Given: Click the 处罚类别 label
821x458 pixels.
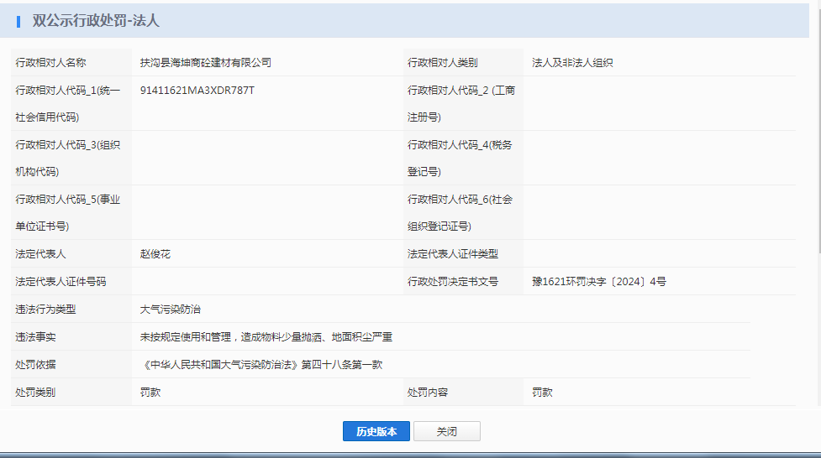Looking at the screenshot, I should tap(35, 393).
